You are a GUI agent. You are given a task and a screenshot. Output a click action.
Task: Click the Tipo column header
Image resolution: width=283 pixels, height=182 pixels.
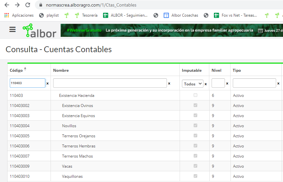coord(237,70)
